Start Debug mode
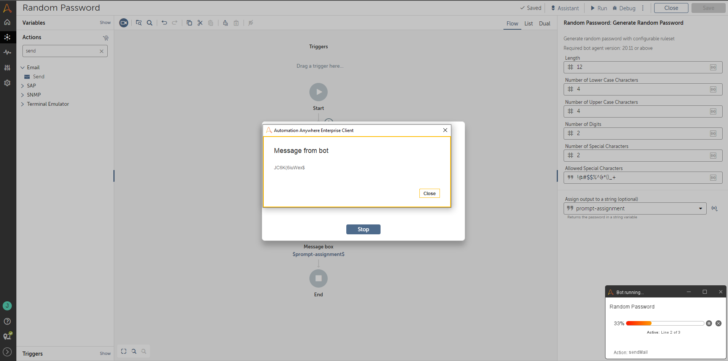Image resolution: width=728 pixels, height=361 pixels. [624, 8]
